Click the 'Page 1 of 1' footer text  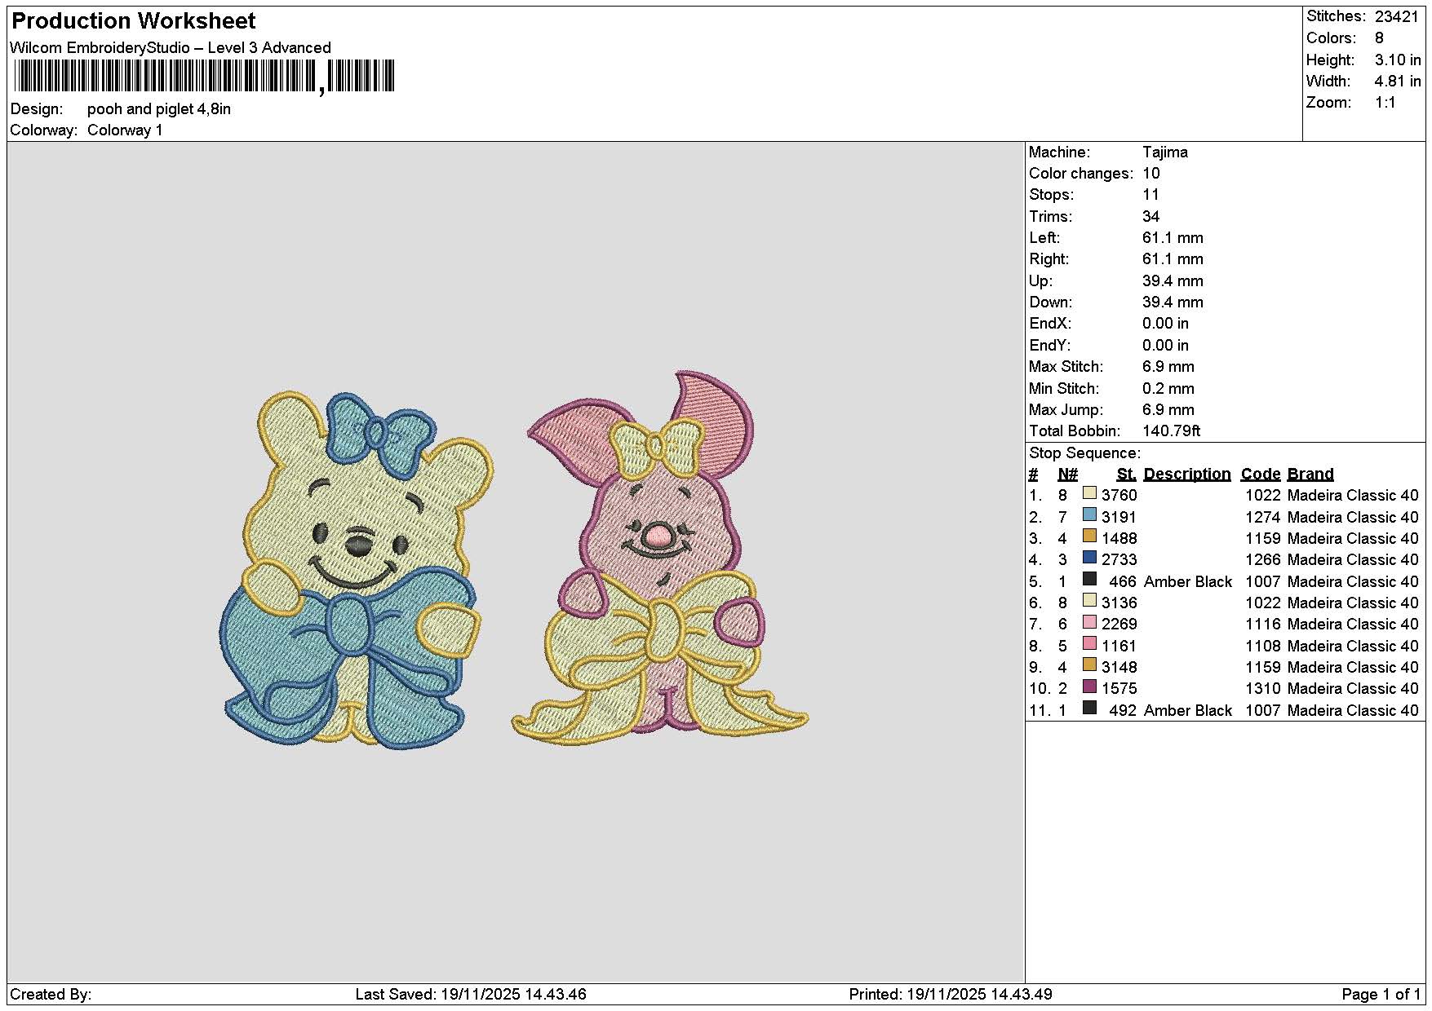pos(1381,994)
